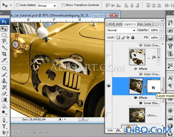Select the History Brush tool

(4, 87)
